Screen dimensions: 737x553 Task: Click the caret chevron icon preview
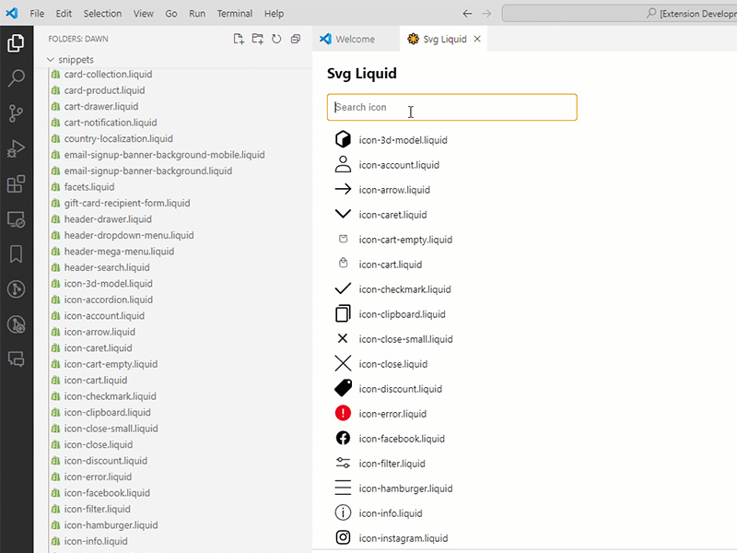point(343,214)
